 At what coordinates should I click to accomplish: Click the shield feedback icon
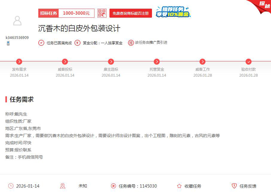pyautogui.click(x=234, y=186)
